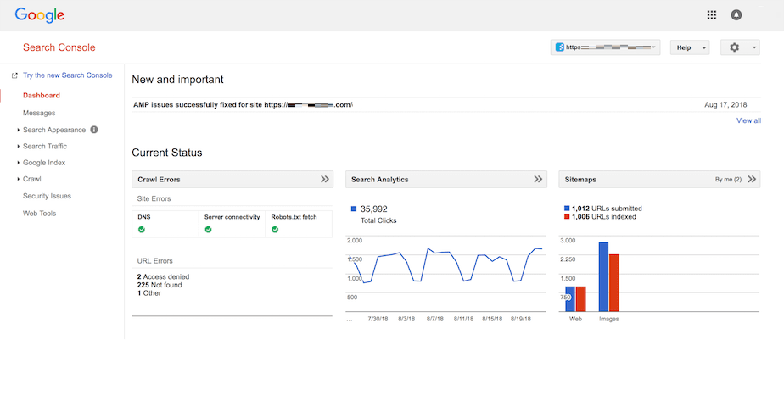Screen dimensions: 784x401
Task: Click the Site Errors heading
Action: (154, 198)
